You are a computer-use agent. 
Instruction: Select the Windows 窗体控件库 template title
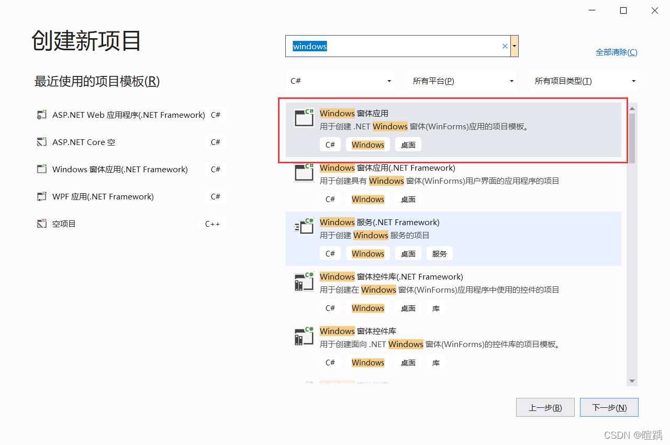pos(358,331)
